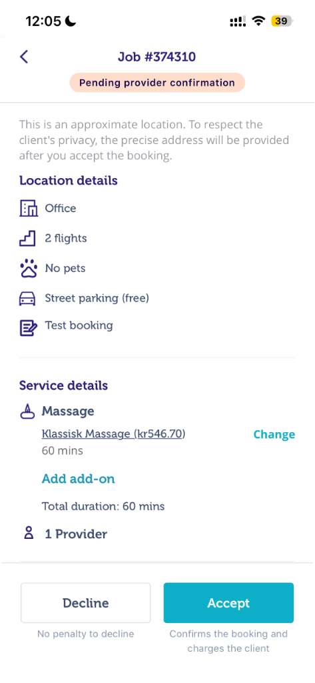
Task: Decline the booking
Action: [x=86, y=603]
